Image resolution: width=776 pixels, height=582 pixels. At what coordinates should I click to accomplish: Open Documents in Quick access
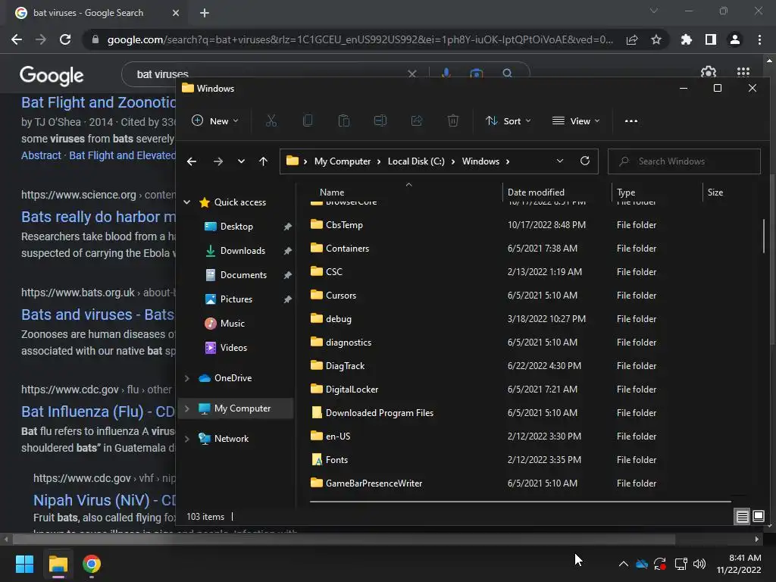[243, 274]
